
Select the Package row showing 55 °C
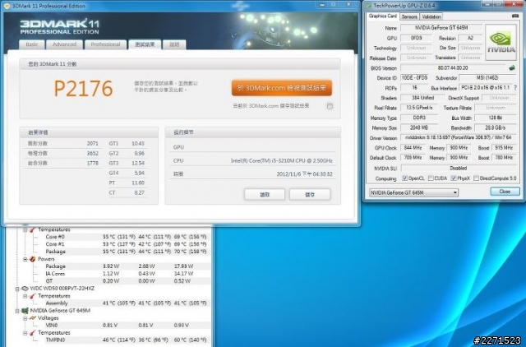[x=126, y=252]
